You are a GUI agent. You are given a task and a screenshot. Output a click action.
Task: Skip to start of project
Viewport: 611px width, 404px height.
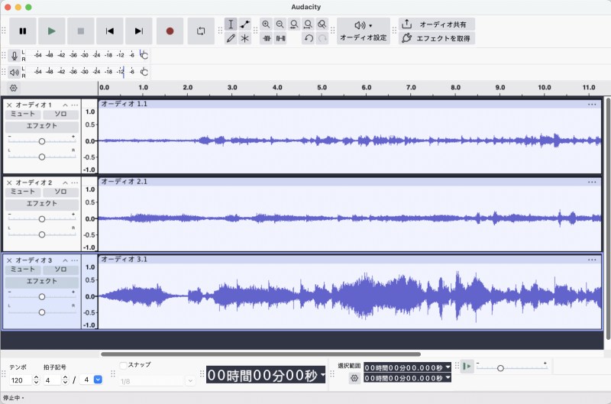[x=109, y=31]
